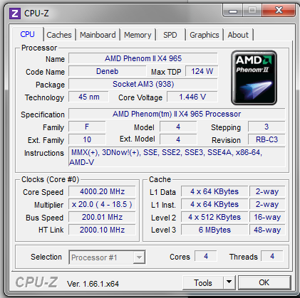The width and height of the screenshot is (300, 298).
Task: Expand the Tools dropdown arrow
Action: 229,282
